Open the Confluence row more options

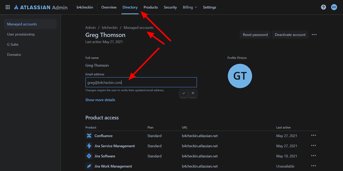point(313,136)
